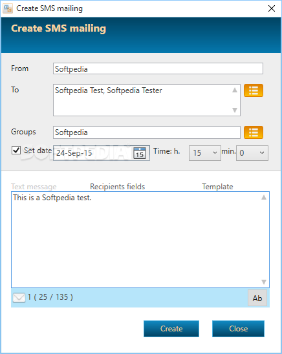Switch to the Recipients fields tab
This screenshot has height=354, width=282.
[117, 187]
